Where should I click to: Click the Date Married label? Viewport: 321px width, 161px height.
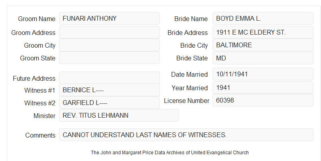coord(189,74)
